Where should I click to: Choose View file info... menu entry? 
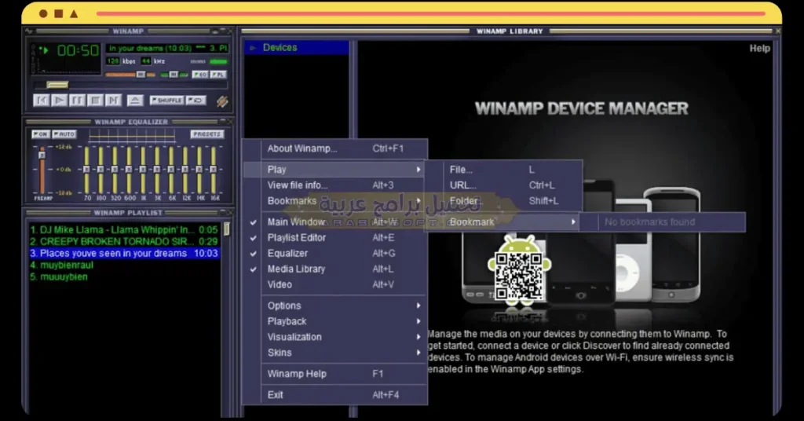pos(334,185)
